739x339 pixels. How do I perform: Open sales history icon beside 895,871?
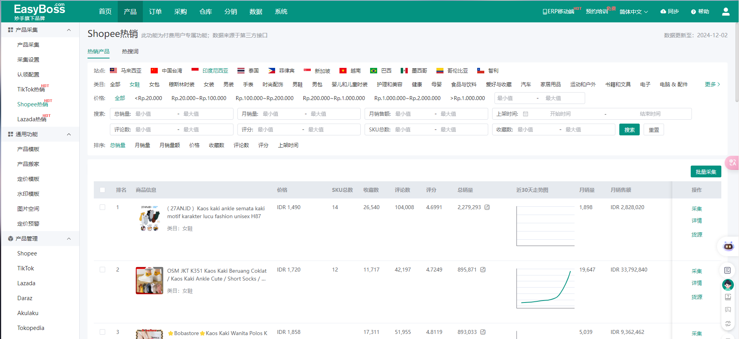(483, 270)
